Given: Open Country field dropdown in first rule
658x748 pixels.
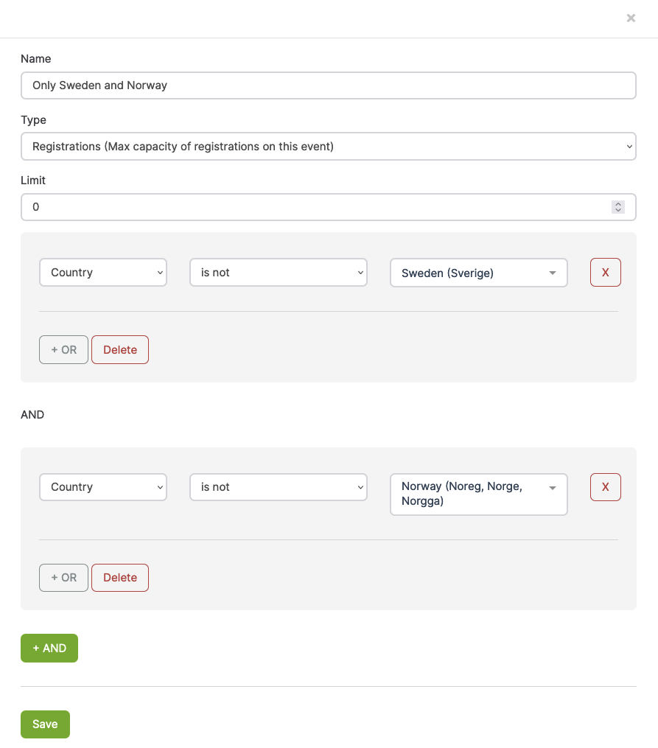Looking at the screenshot, I should pyautogui.click(x=103, y=273).
